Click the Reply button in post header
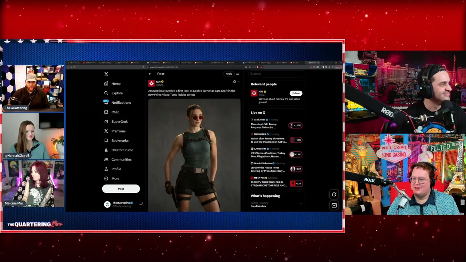 (x=229, y=74)
